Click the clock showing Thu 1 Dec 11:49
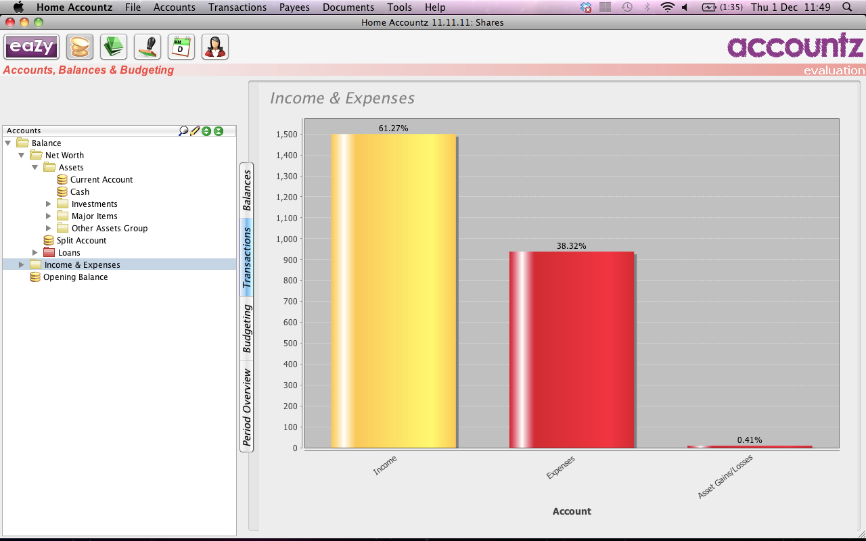This screenshot has width=866, height=541. (790, 7)
